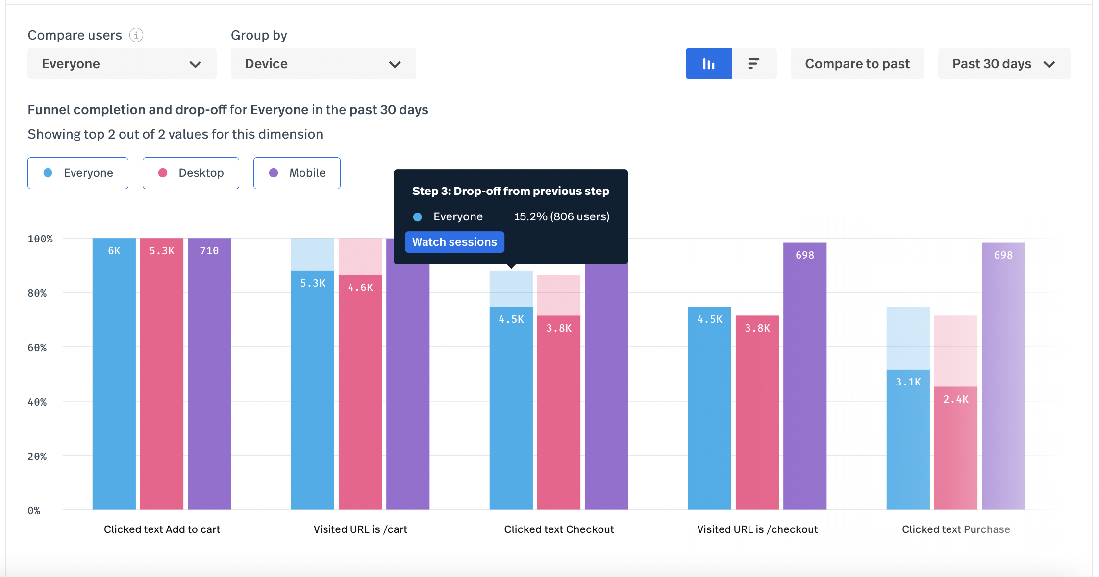Expand the Device group by dropdown
Viewport: 1099px width, 577px height.
pos(323,64)
